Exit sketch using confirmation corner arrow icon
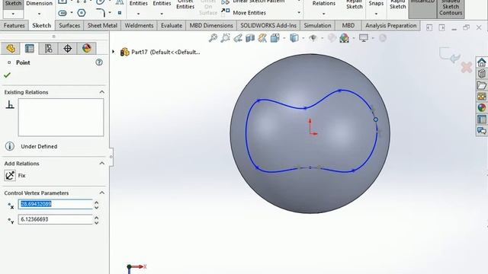This screenshot has height=274, width=488. [450, 55]
